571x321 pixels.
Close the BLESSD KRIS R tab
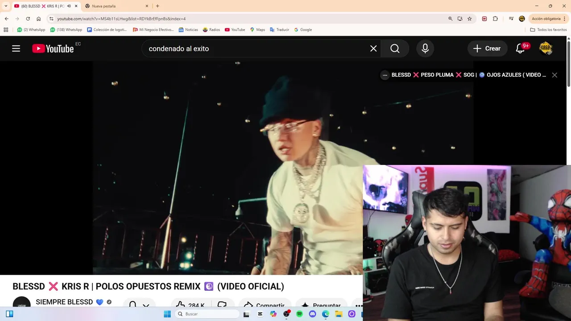pos(76,6)
